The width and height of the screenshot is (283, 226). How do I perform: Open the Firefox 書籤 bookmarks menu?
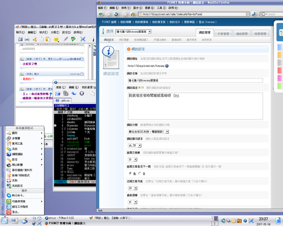tap(150, 8)
